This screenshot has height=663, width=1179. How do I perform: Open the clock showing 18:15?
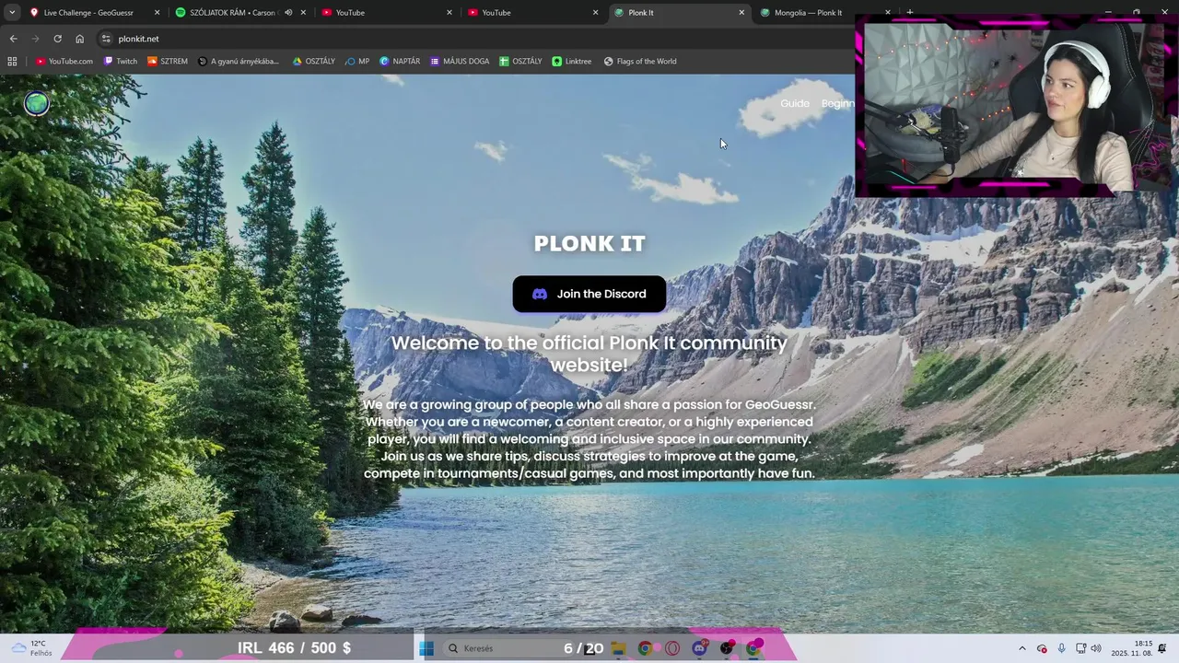tap(1131, 648)
